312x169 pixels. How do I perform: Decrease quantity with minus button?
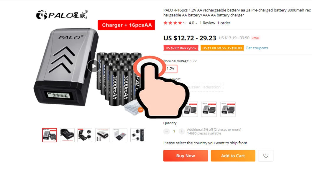167,131
